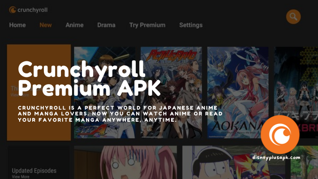Open the Home tab

pos(17,25)
